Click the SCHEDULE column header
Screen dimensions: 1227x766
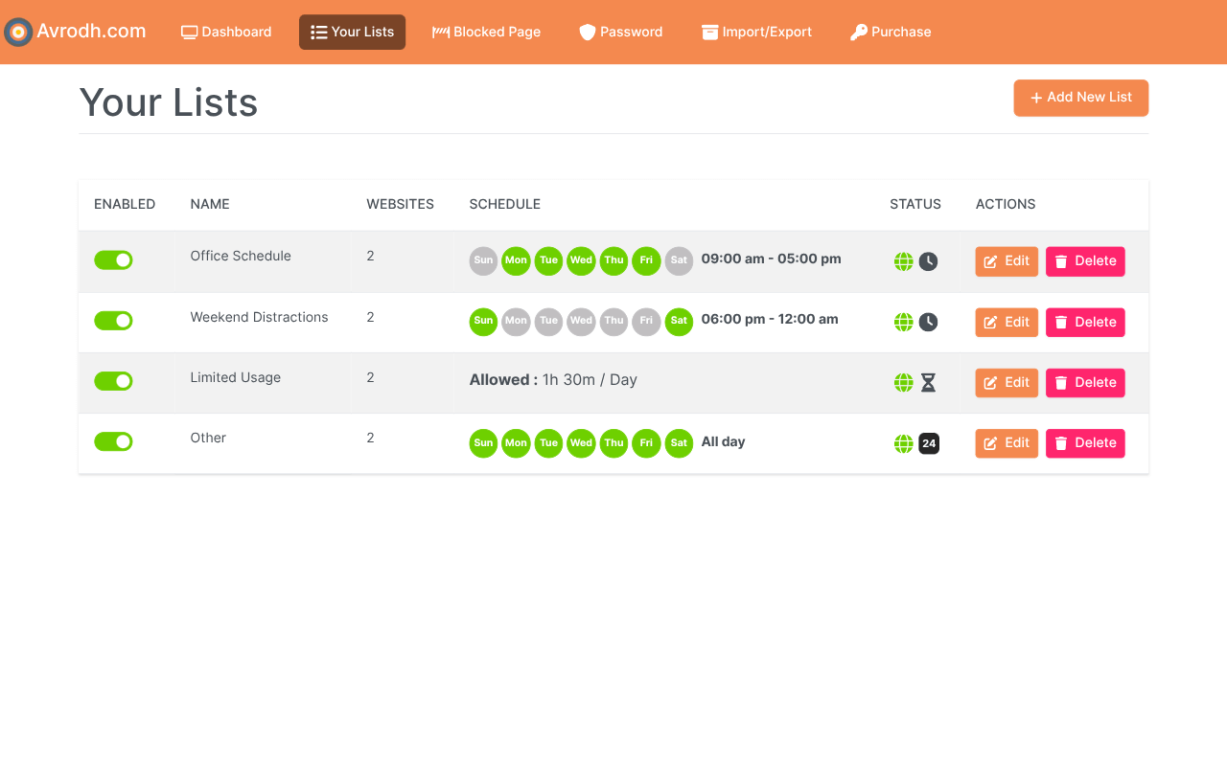click(505, 204)
